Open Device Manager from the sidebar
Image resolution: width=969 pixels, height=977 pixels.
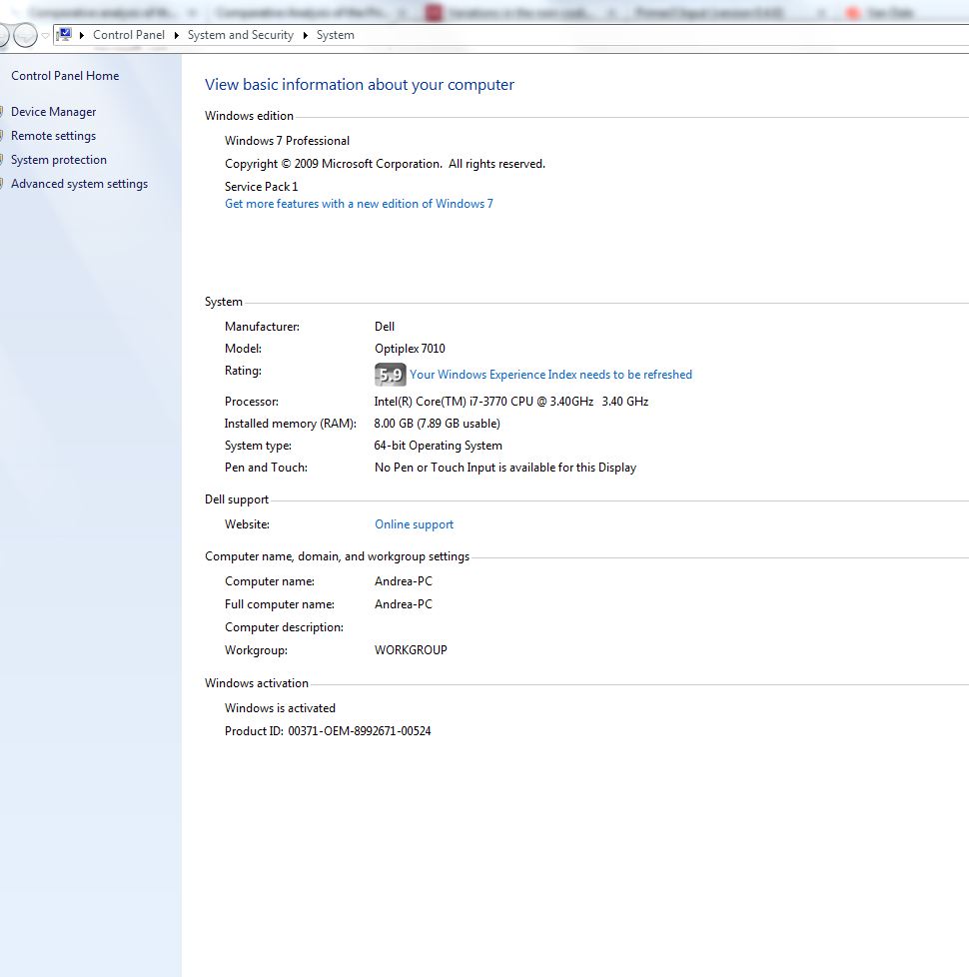click(x=53, y=112)
